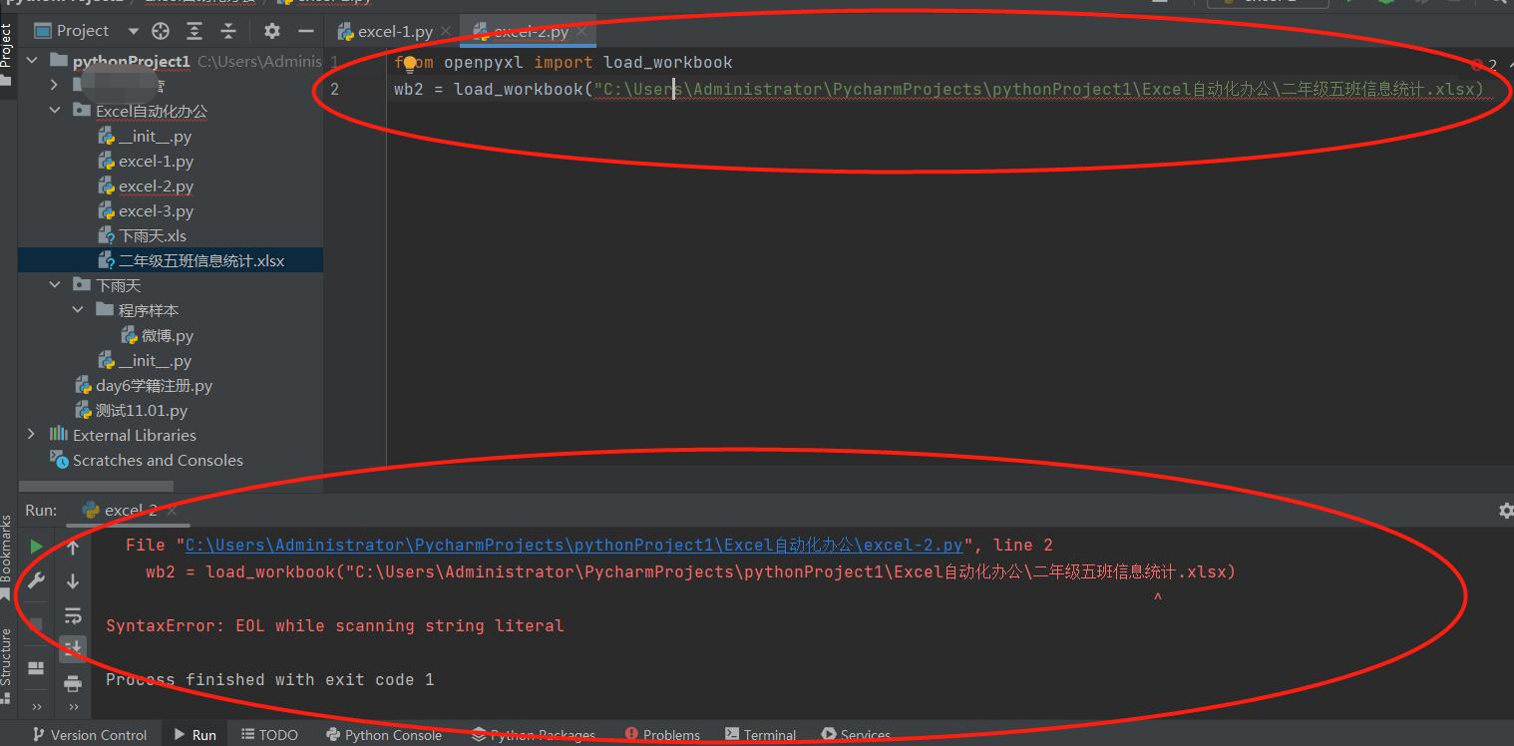The image size is (1514, 746).
Task: Click the wrench icon in Run panel
Action: tap(36, 581)
